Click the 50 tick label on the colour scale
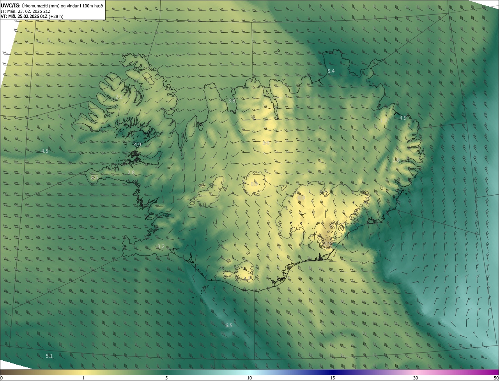This screenshot has width=499, height=381. pyautogui.click(x=496, y=378)
